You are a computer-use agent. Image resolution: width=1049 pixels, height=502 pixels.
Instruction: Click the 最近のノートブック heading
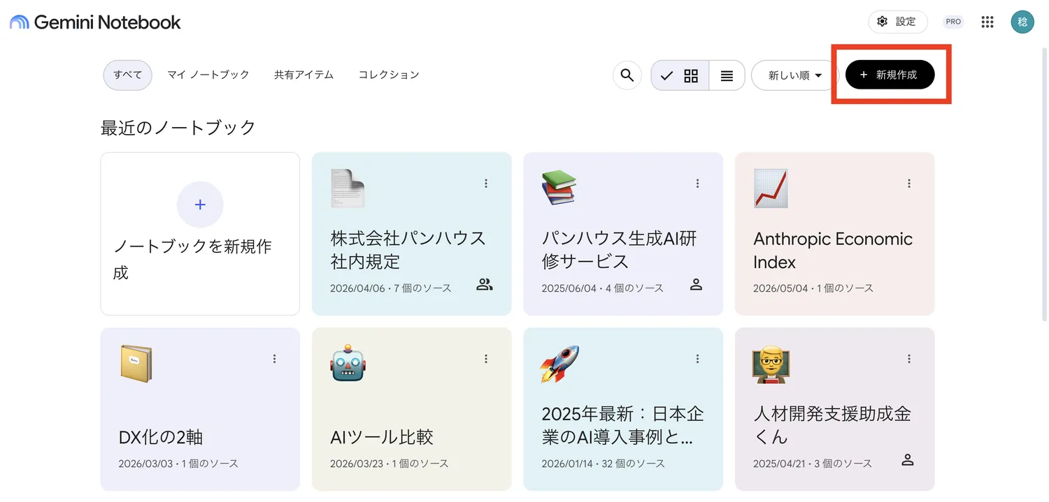coord(178,128)
